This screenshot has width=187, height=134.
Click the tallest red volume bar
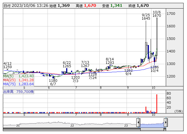click(x=157, y=103)
